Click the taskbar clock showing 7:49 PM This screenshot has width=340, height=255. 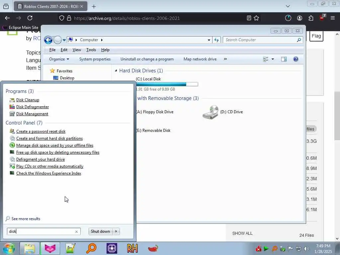[323, 249]
